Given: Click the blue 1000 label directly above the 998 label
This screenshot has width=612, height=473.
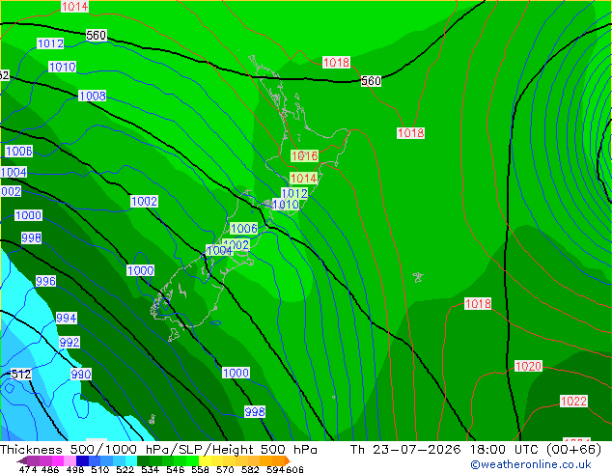Looking at the screenshot, I should point(29,215).
